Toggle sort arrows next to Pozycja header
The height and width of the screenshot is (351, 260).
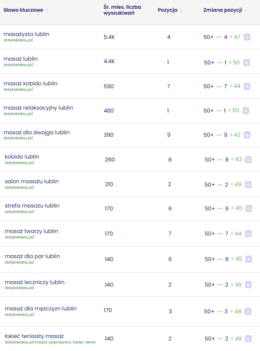[x=181, y=10]
